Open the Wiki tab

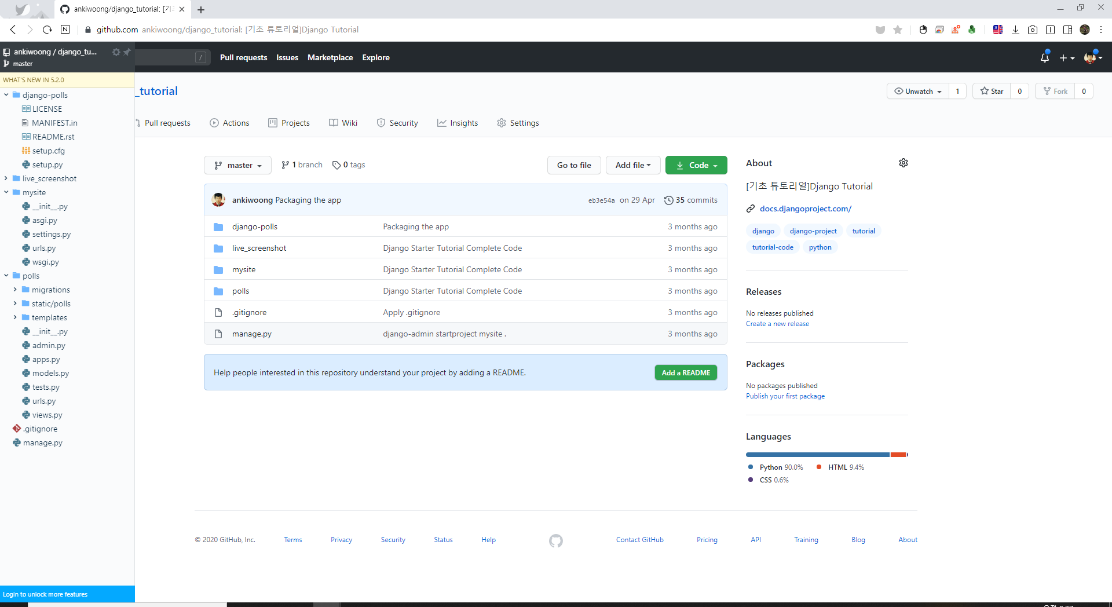[x=343, y=123]
